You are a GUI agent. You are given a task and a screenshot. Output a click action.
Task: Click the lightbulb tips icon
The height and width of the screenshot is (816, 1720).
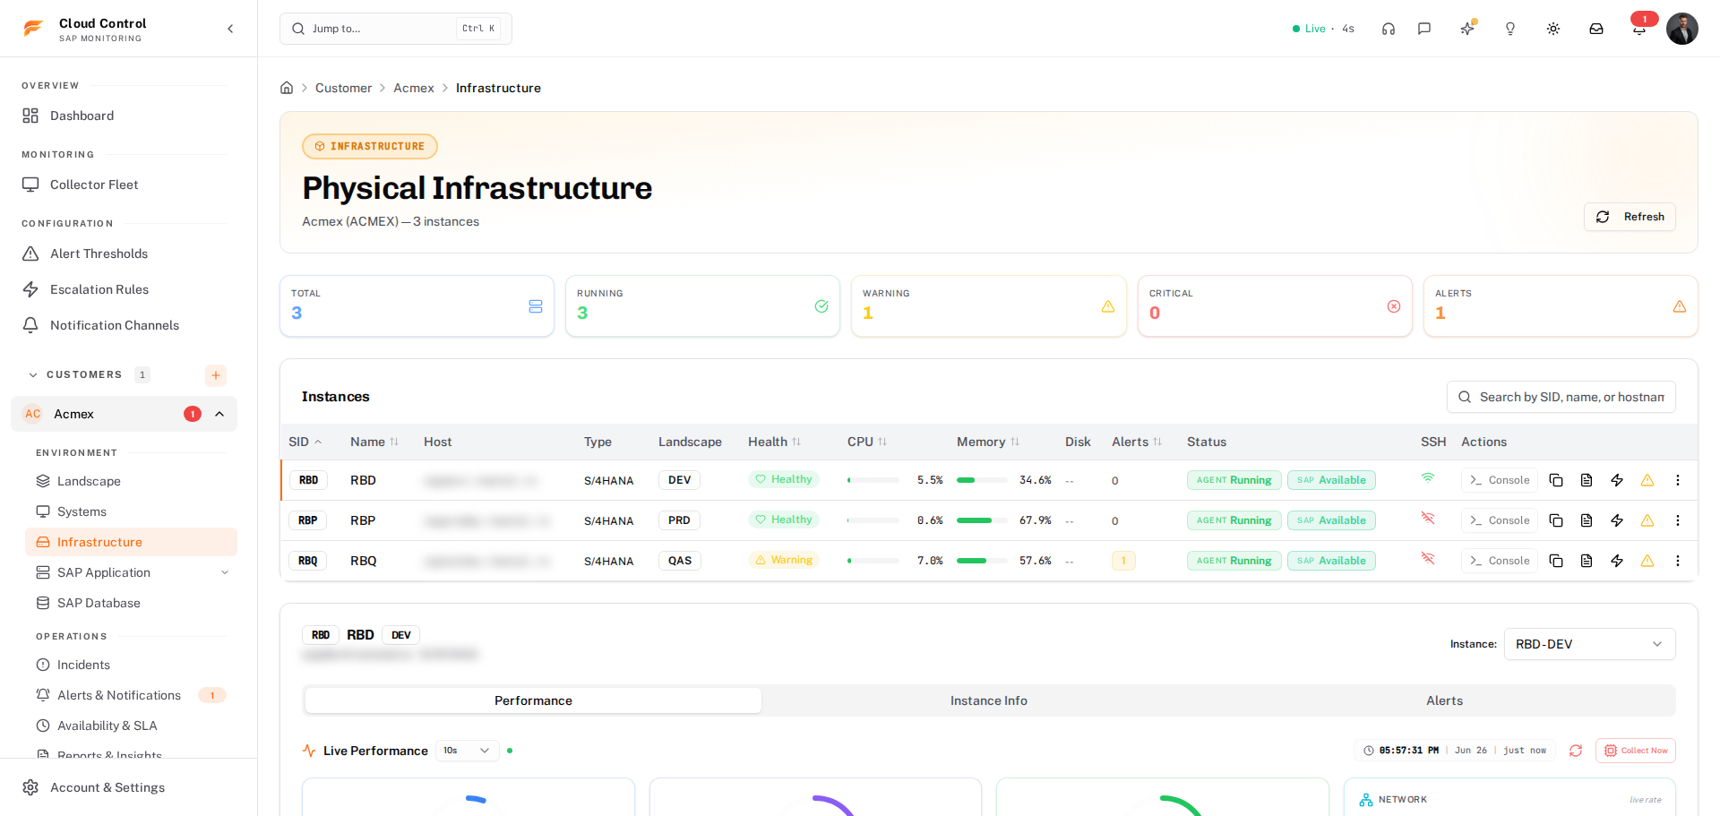(x=1510, y=29)
